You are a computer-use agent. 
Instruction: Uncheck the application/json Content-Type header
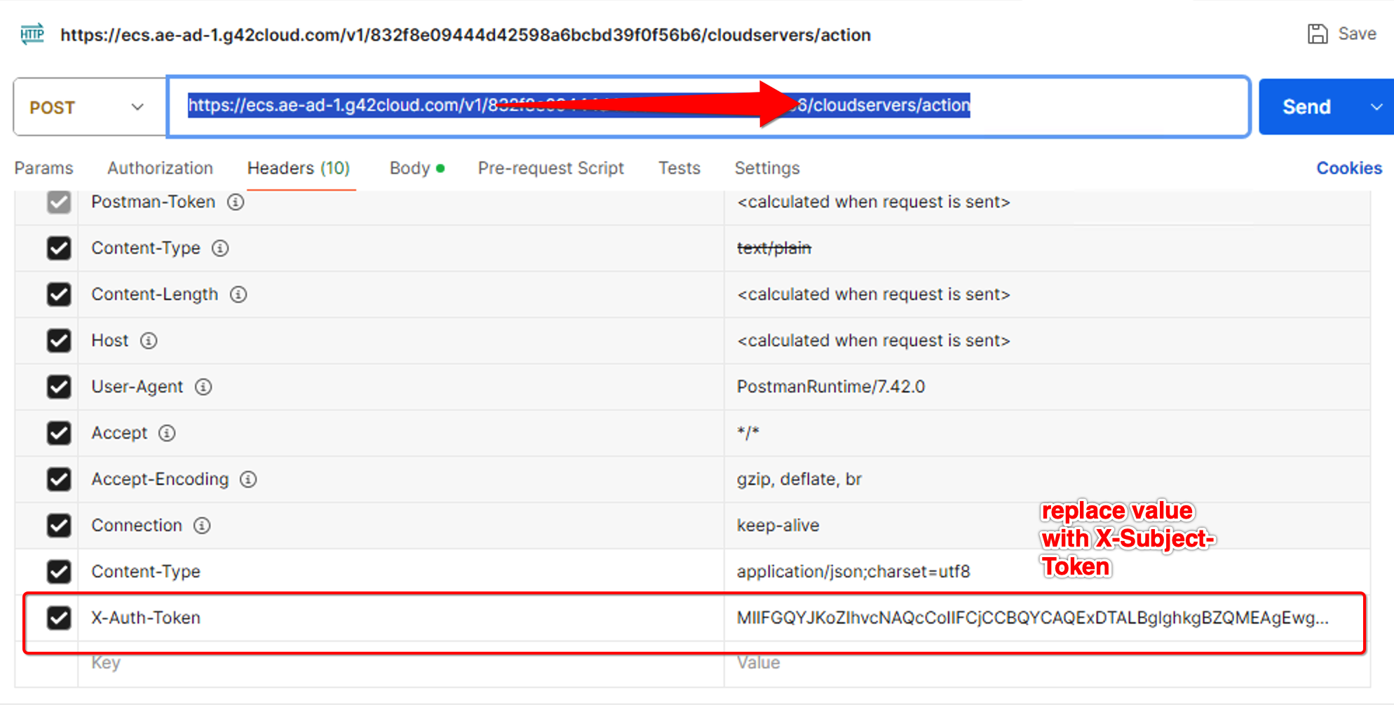(x=59, y=572)
